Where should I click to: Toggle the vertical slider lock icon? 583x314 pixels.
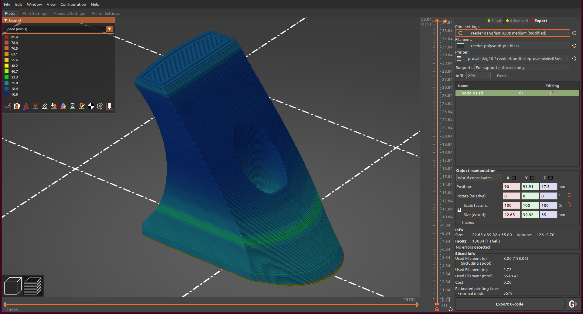click(x=437, y=309)
